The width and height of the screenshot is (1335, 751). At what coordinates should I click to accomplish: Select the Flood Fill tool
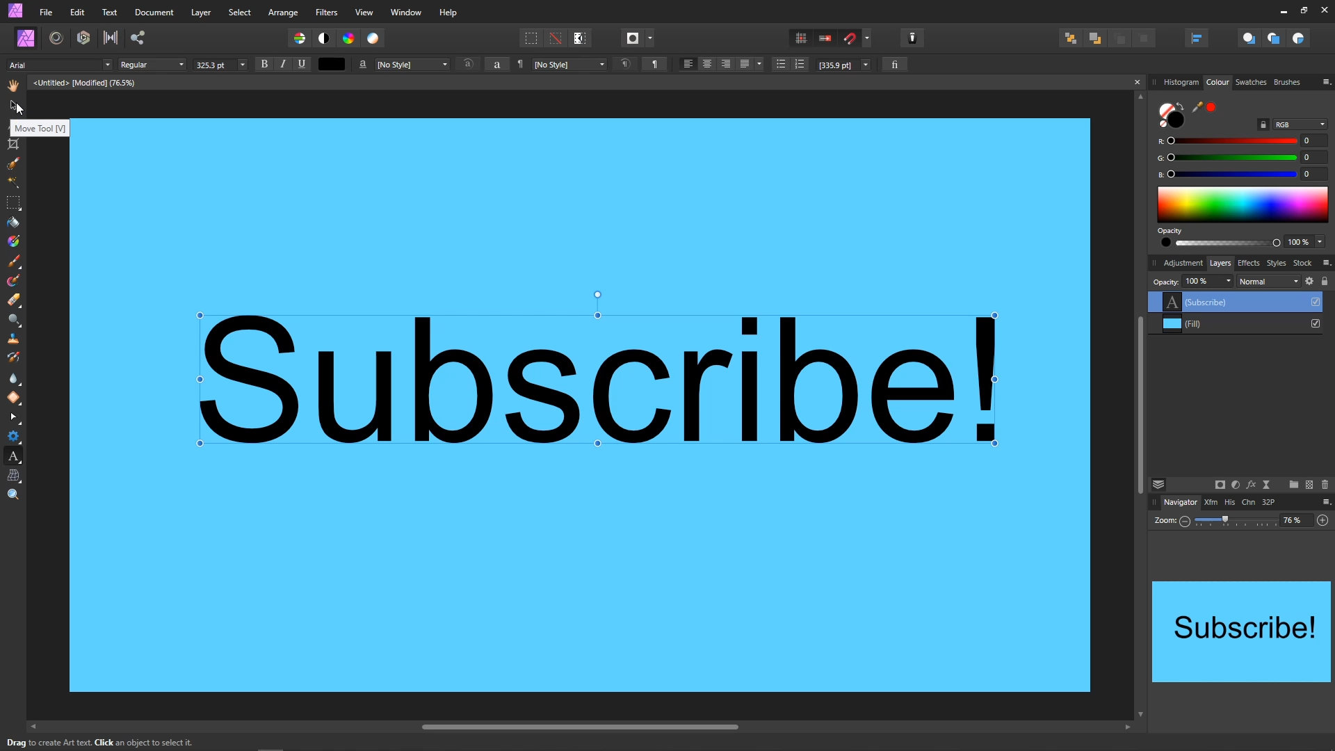pyautogui.click(x=13, y=223)
